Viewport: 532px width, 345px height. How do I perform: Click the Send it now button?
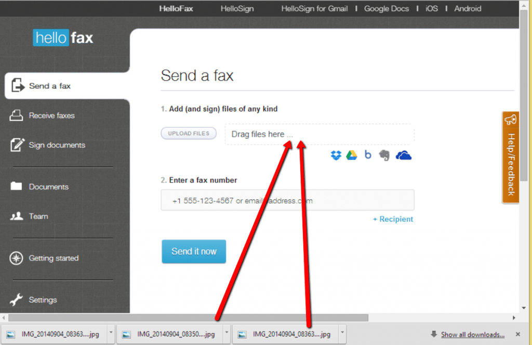(194, 251)
